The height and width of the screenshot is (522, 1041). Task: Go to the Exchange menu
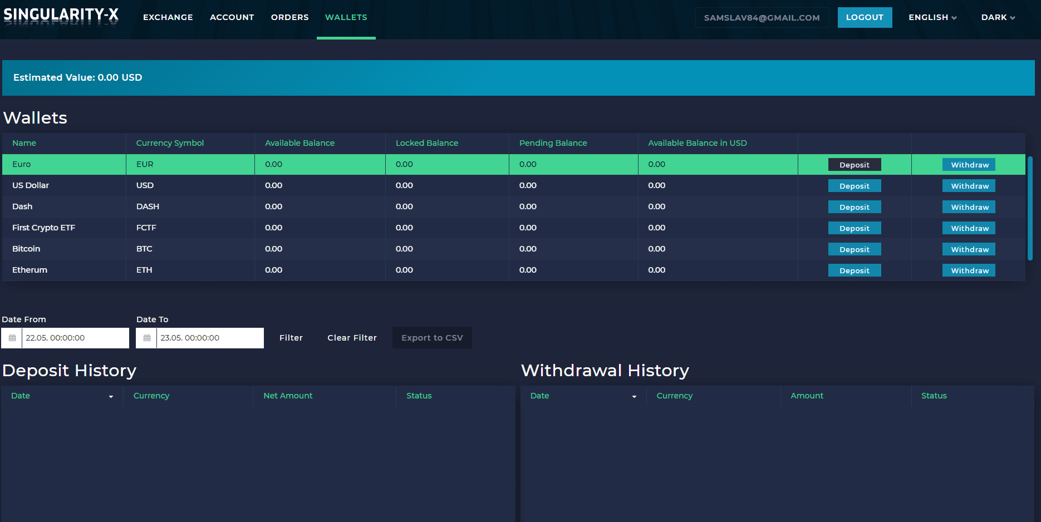pos(168,17)
